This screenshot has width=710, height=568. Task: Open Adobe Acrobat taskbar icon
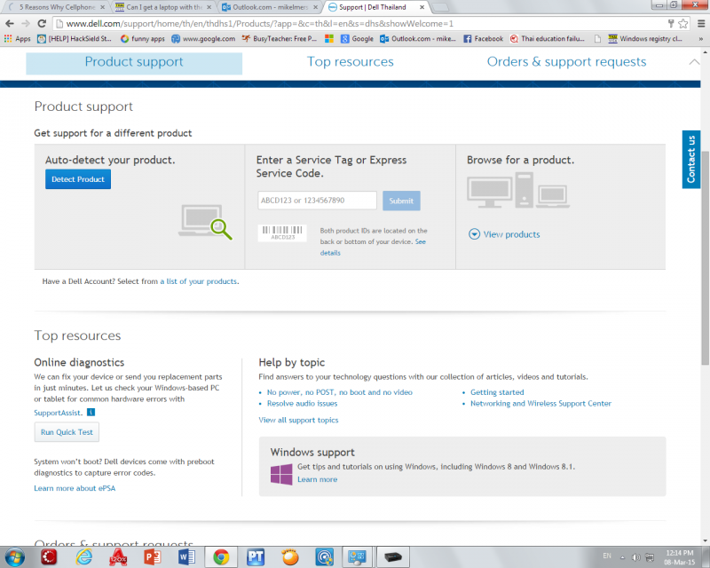(118, 556)
